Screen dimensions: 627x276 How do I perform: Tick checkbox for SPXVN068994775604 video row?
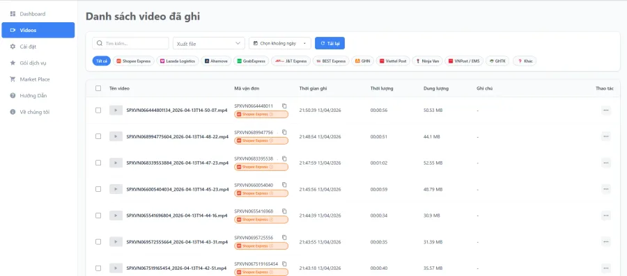[x=98, y=136]
